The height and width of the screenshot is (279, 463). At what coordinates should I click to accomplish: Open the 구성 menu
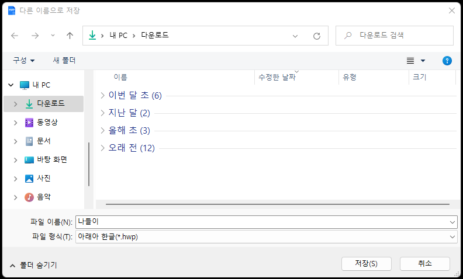point(23,60)
